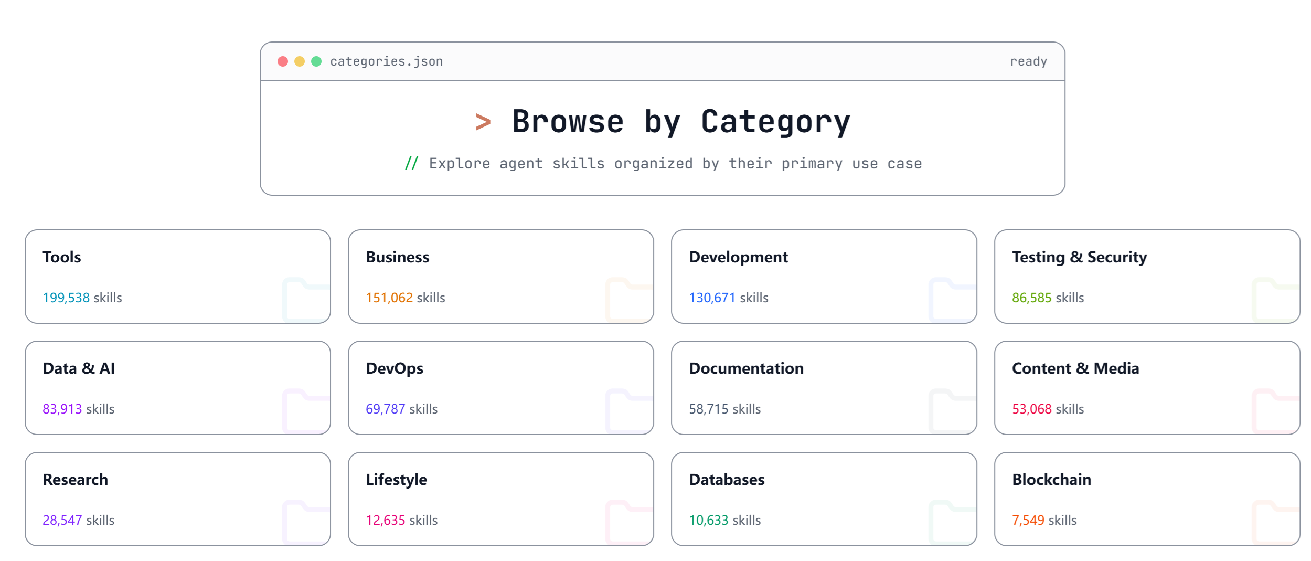Click the Browse by Category heading

(681, 122)
